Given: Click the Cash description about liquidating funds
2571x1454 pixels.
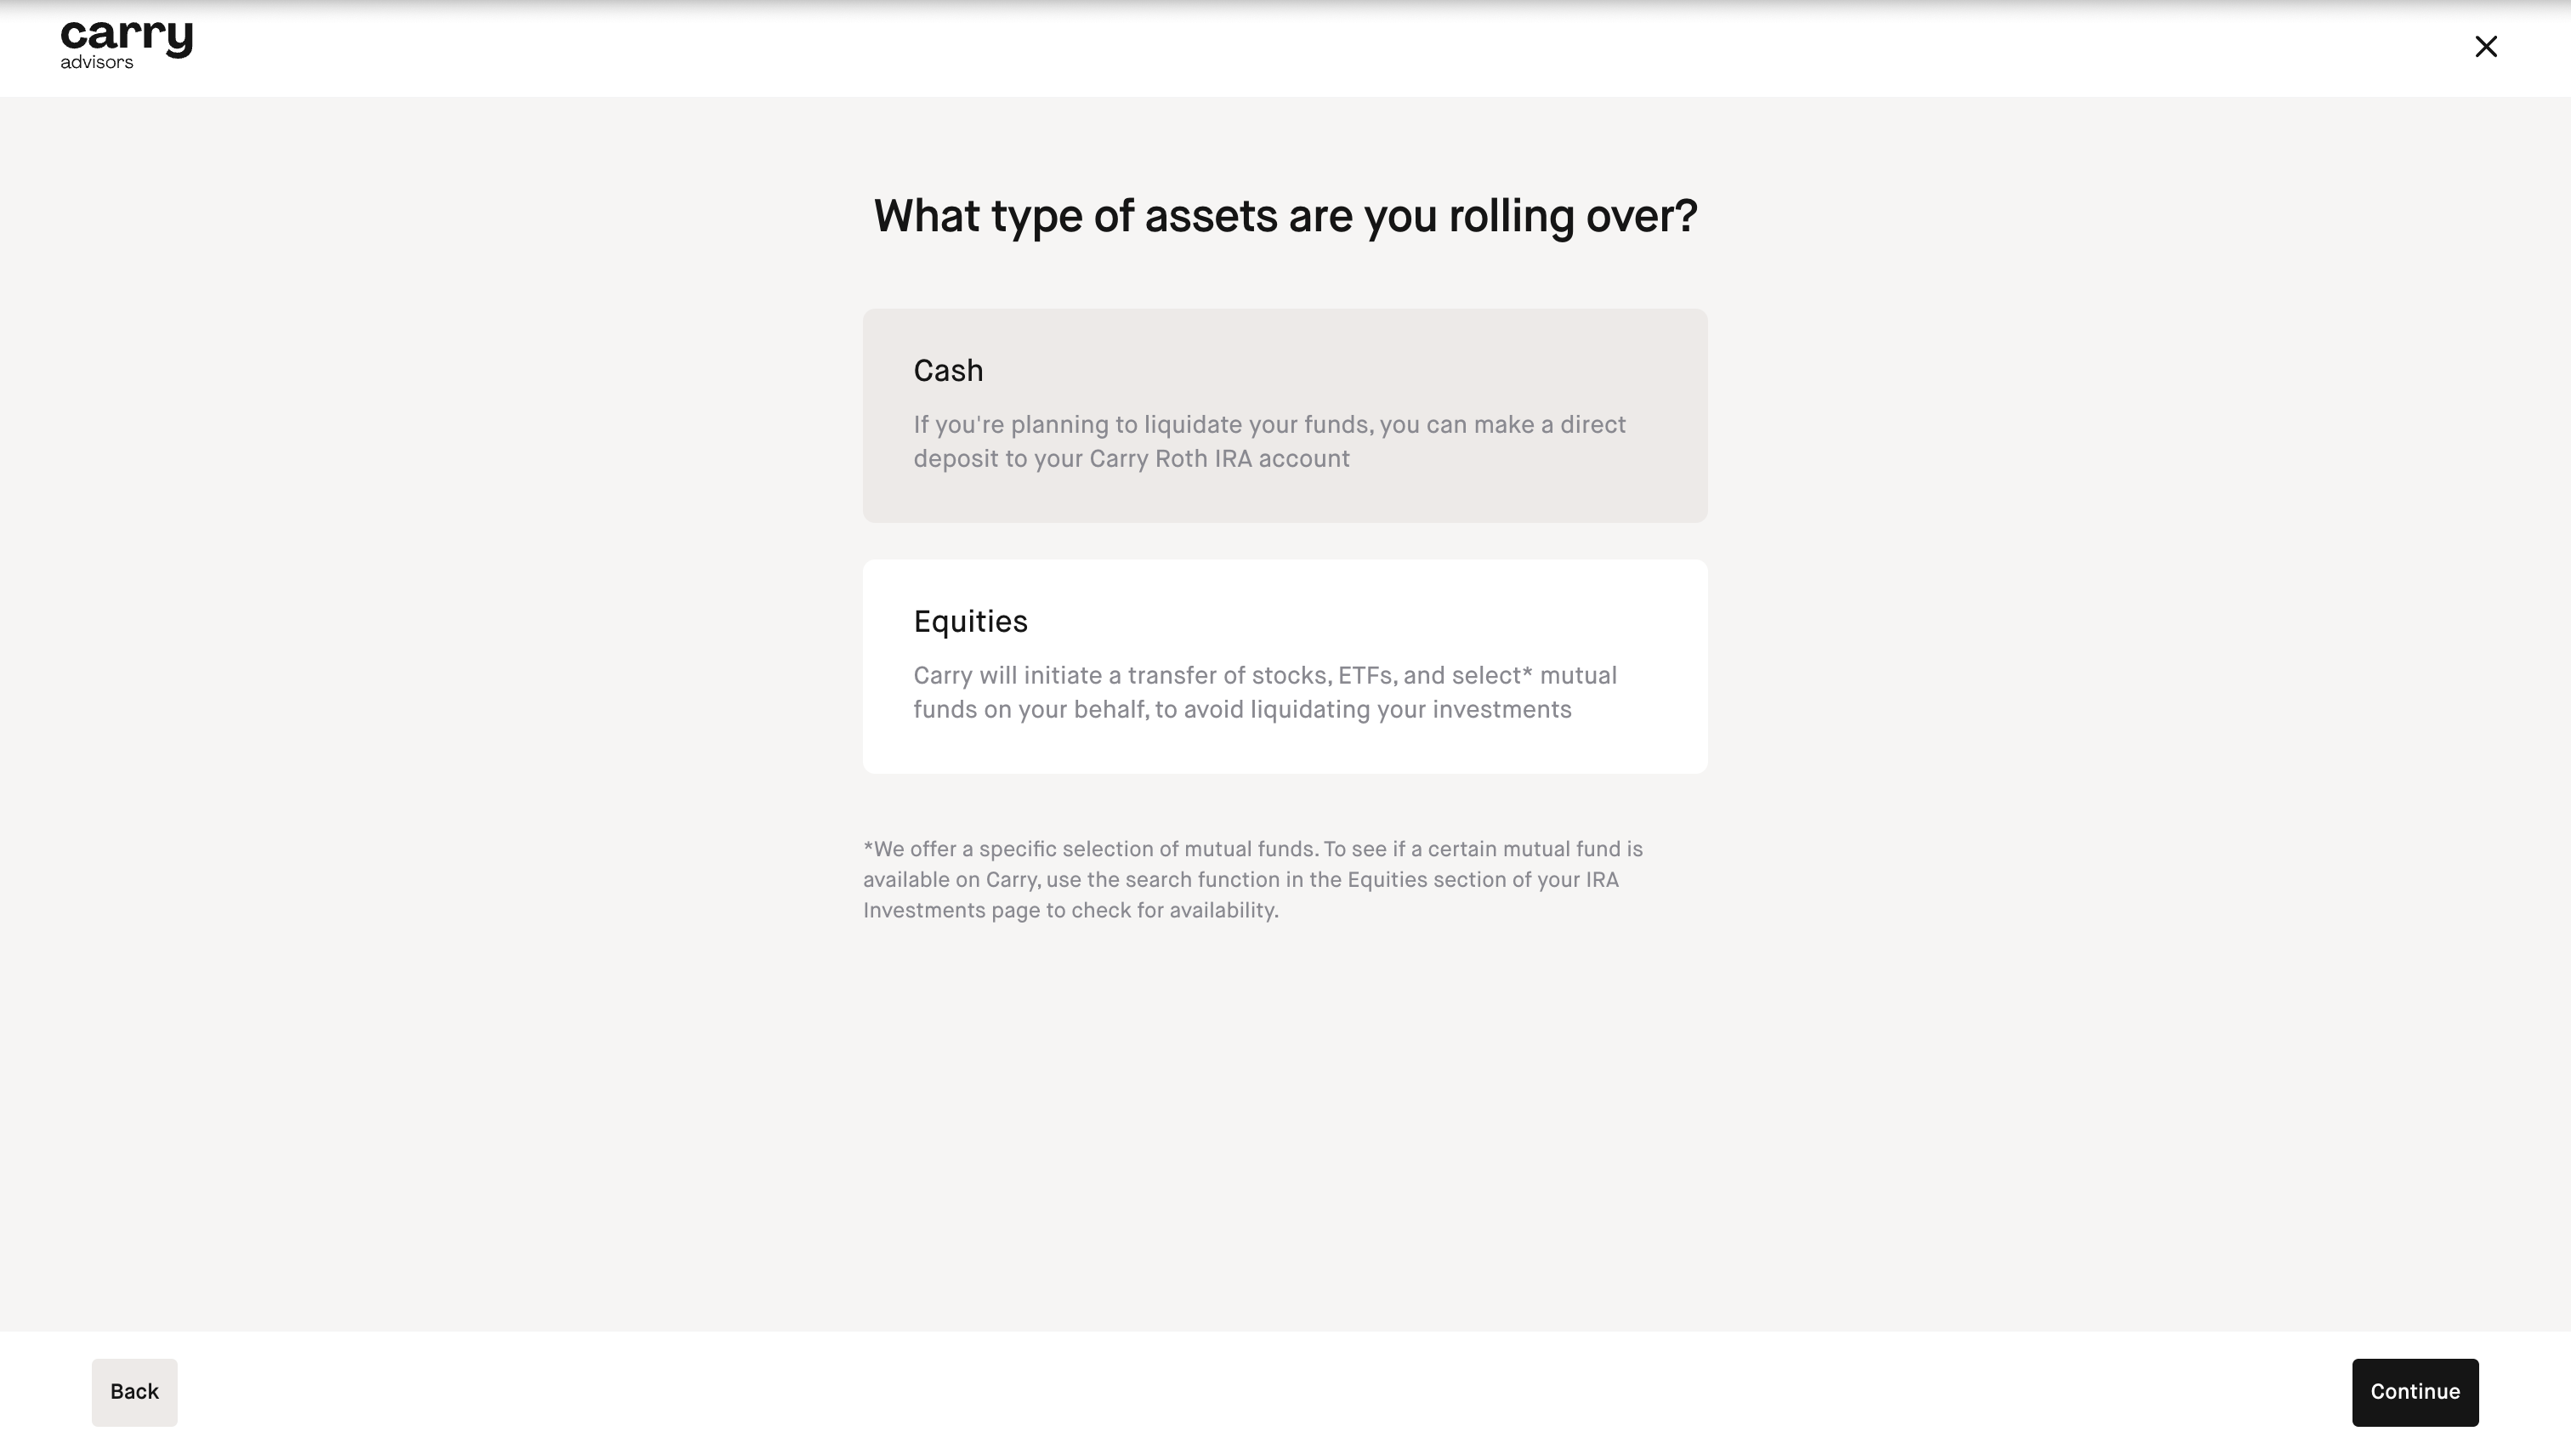Looking at the screenshot, I should [1269, 441].
